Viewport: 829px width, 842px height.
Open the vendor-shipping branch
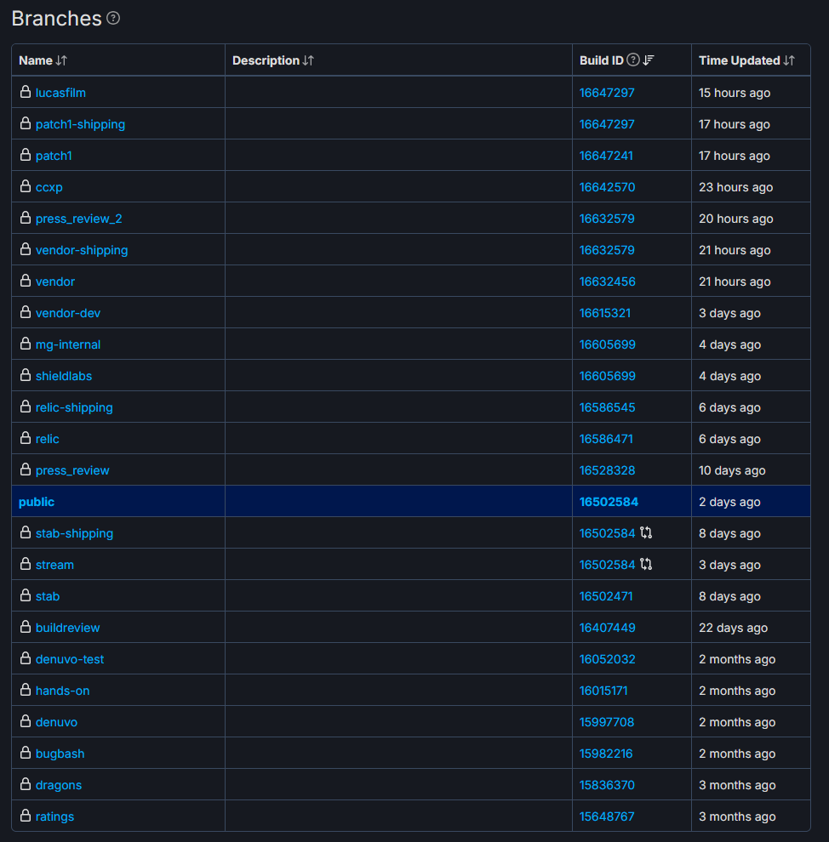81,249
